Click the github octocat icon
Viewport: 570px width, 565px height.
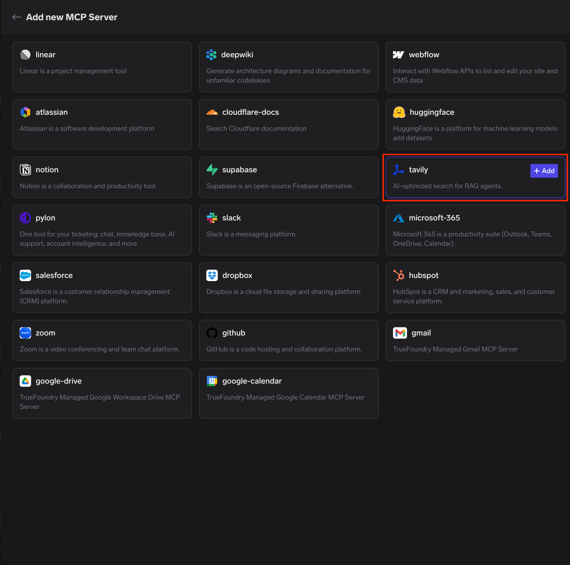pyautogui.click(x=212, y=333)
